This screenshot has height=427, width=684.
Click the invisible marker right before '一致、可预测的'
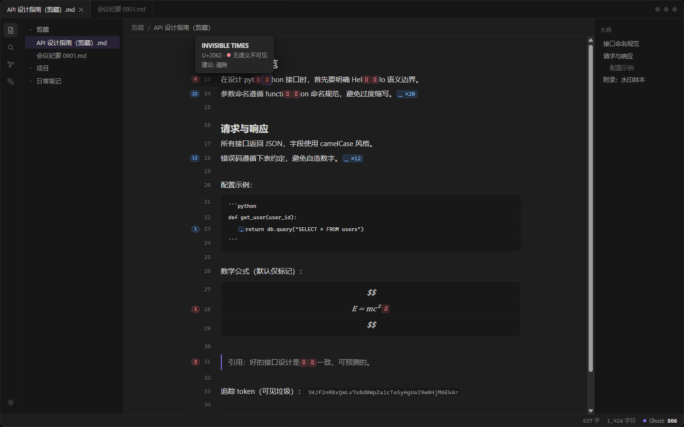point(313,362)
